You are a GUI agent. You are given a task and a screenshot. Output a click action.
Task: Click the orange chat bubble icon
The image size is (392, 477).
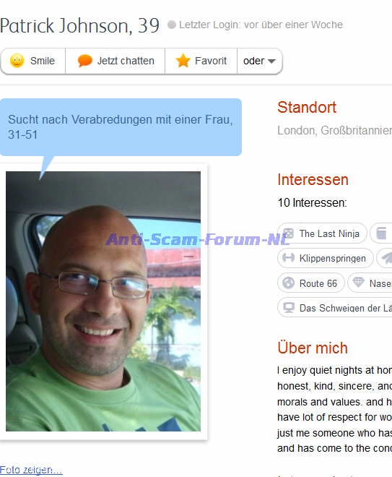[x=84, y=61]
